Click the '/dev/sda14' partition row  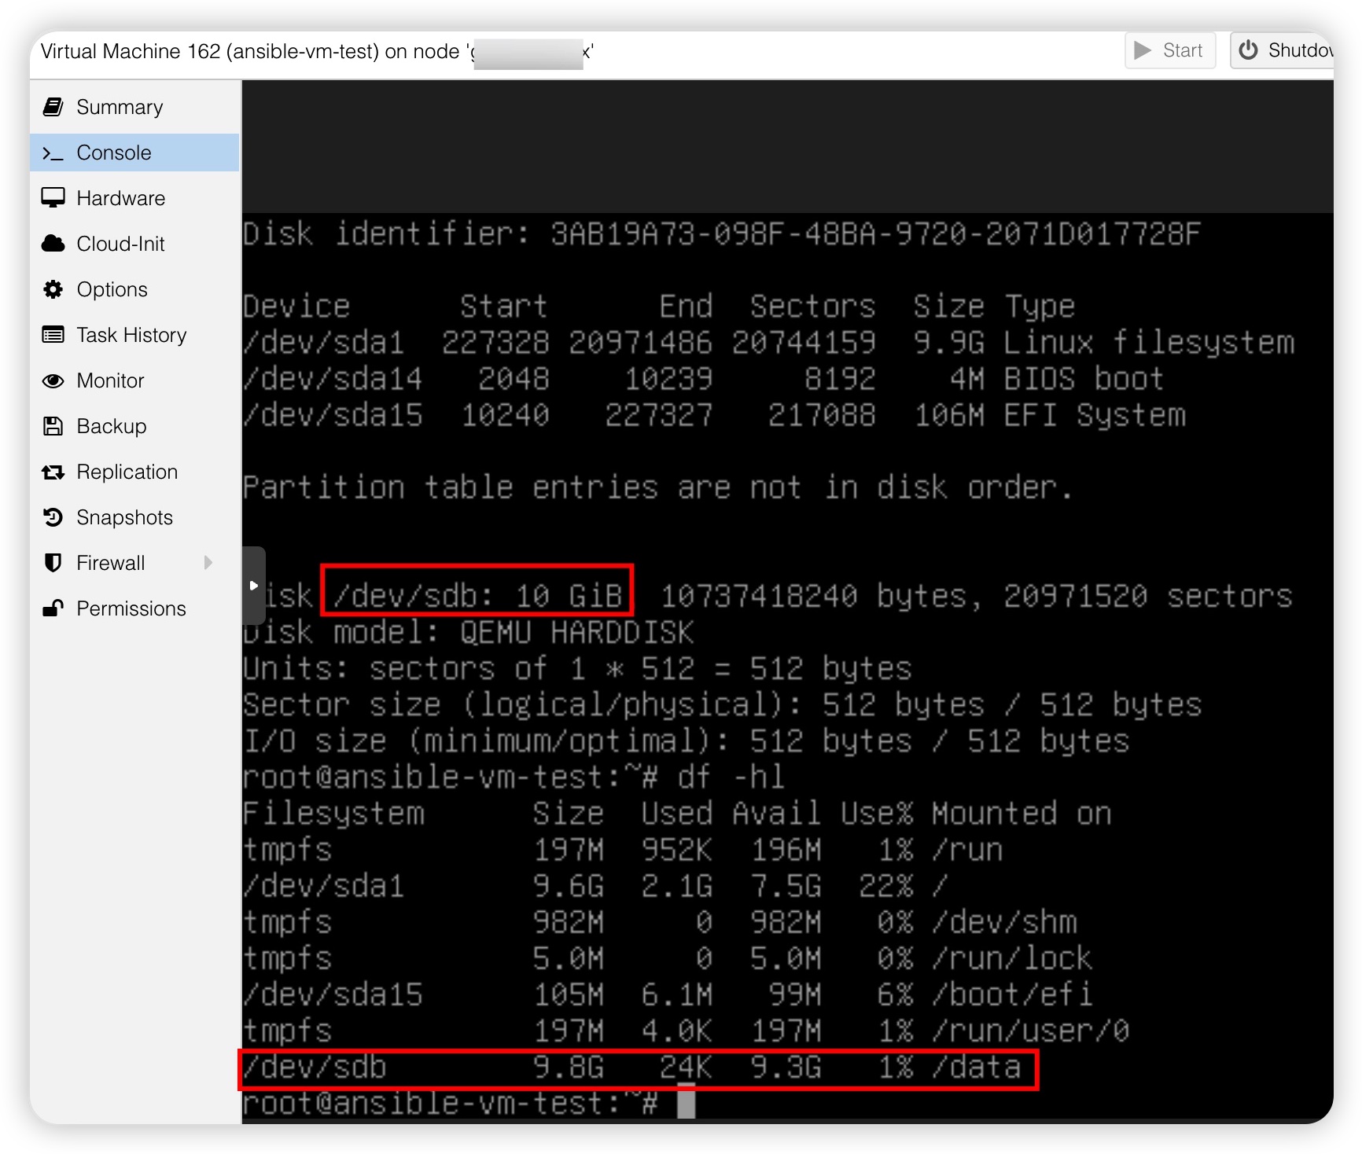pyautogui.click(x=703, y=379)
